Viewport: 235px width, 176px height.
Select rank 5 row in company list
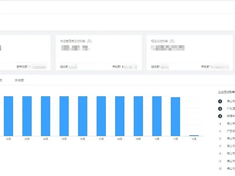227,131
